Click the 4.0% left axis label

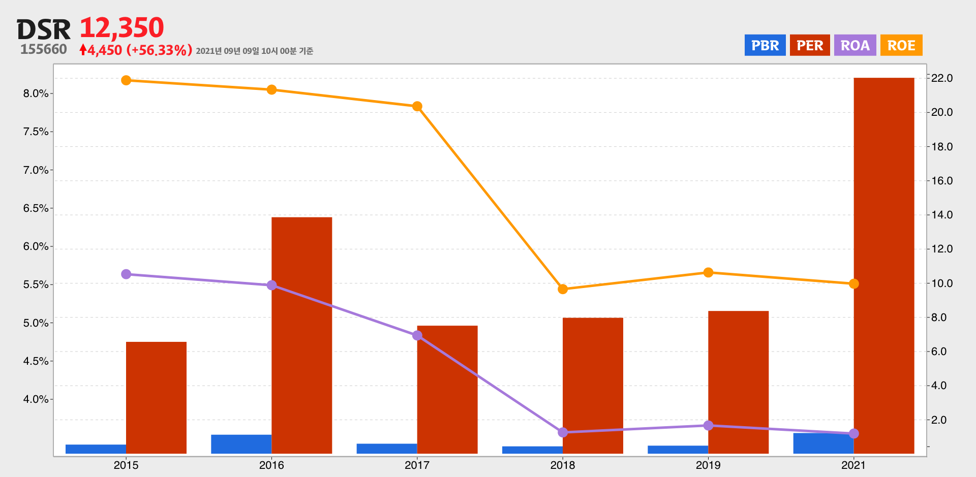[x=36, y=399]
